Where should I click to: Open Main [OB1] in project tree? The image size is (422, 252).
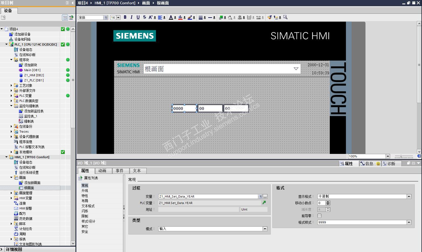point(32,70)
